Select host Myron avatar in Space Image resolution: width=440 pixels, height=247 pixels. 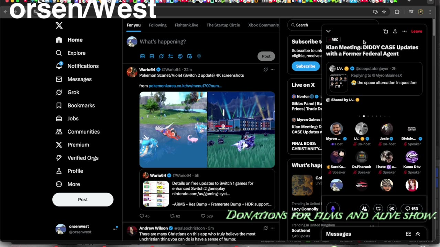336,129
